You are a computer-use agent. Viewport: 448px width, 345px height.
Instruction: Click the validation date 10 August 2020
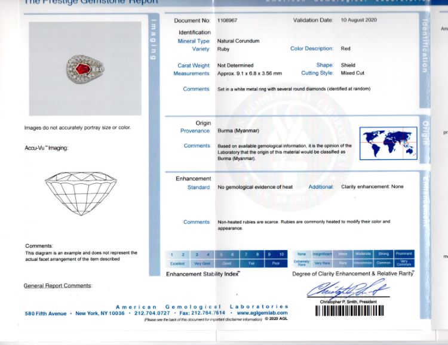(360, 20)
